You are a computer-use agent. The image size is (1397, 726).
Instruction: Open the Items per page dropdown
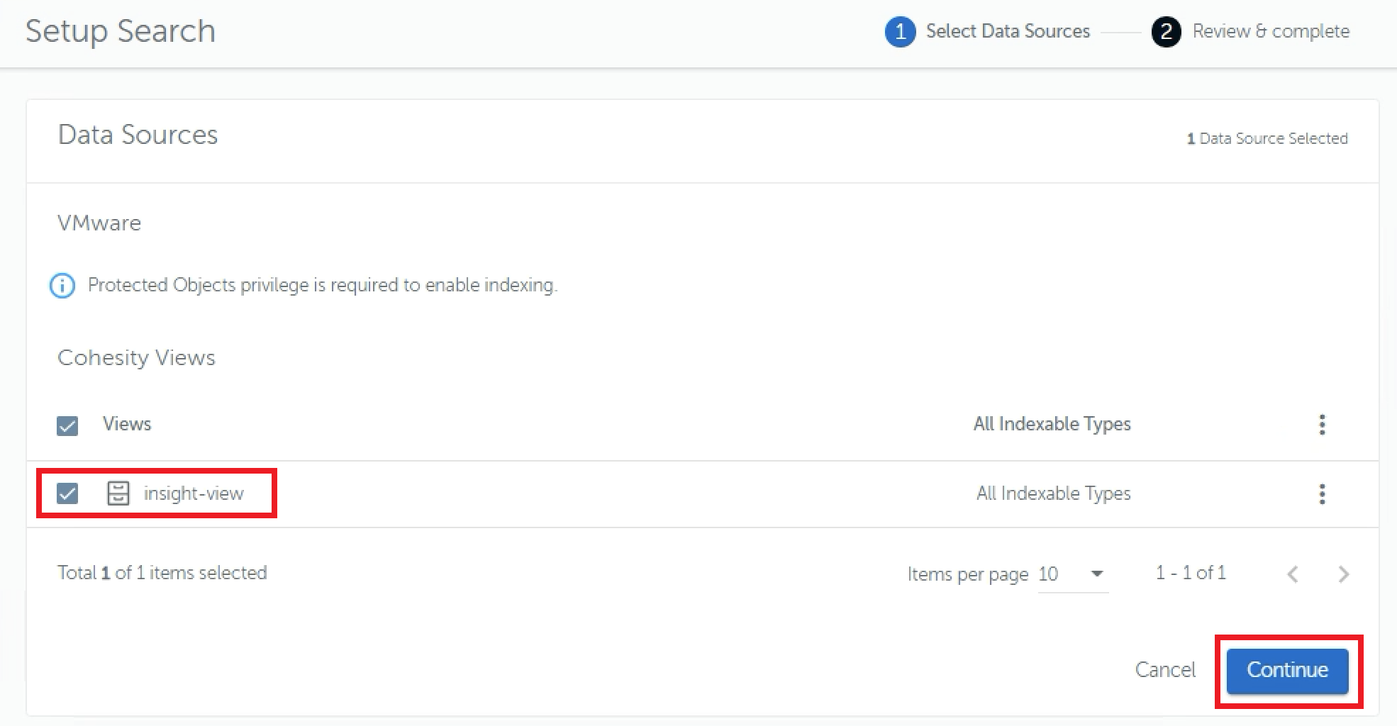point(1073,574)
